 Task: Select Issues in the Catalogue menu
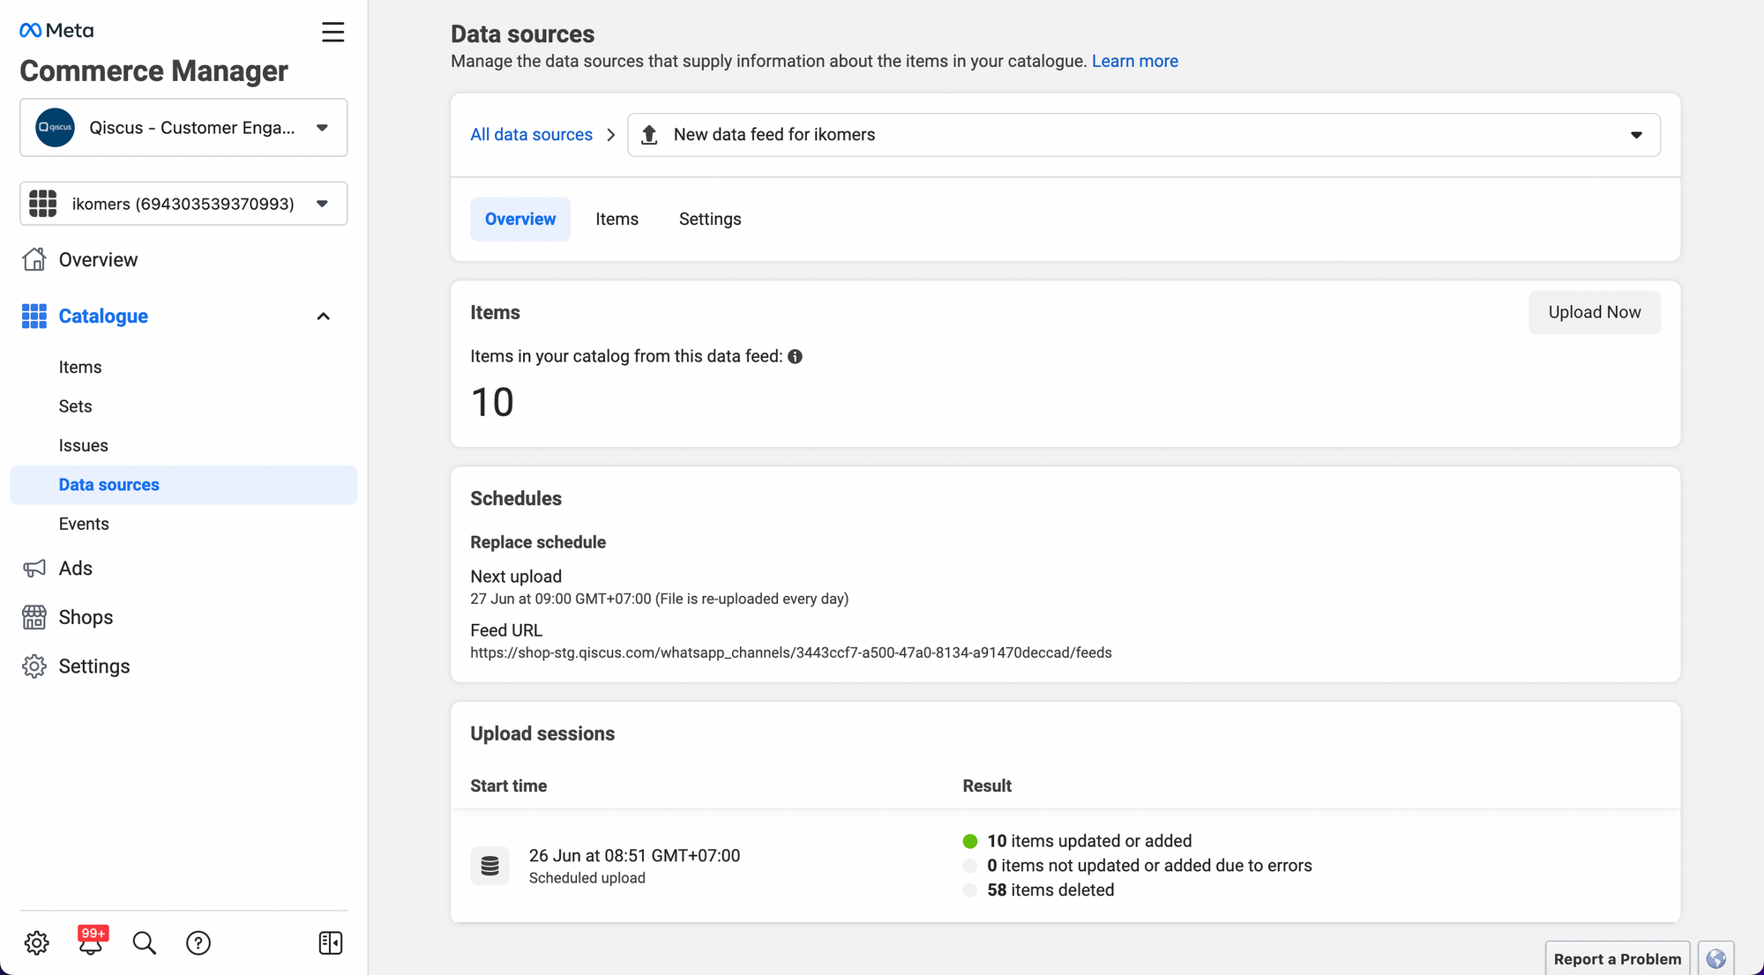(x=83, y=446)
